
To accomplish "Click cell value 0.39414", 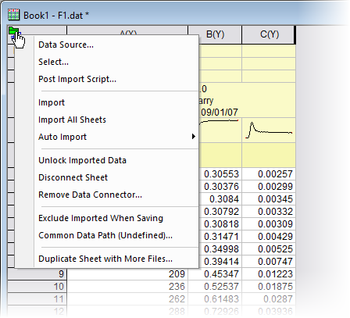I will [x=221, y=262].
